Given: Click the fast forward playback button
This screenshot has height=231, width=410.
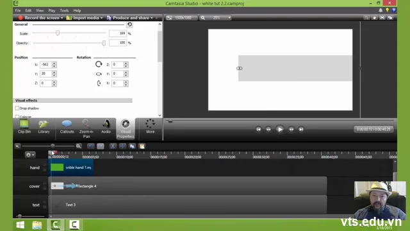Looking at the screenshot, I should 291,129.
